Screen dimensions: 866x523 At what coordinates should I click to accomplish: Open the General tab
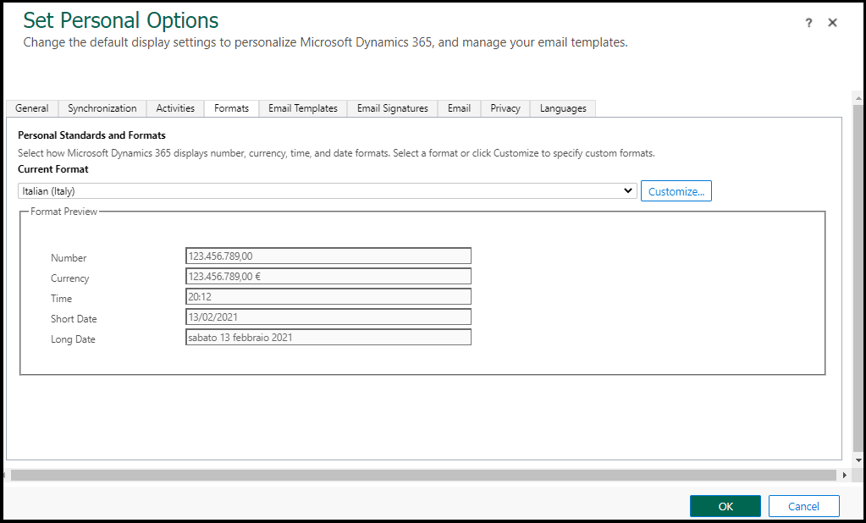(x=31, y=108)
